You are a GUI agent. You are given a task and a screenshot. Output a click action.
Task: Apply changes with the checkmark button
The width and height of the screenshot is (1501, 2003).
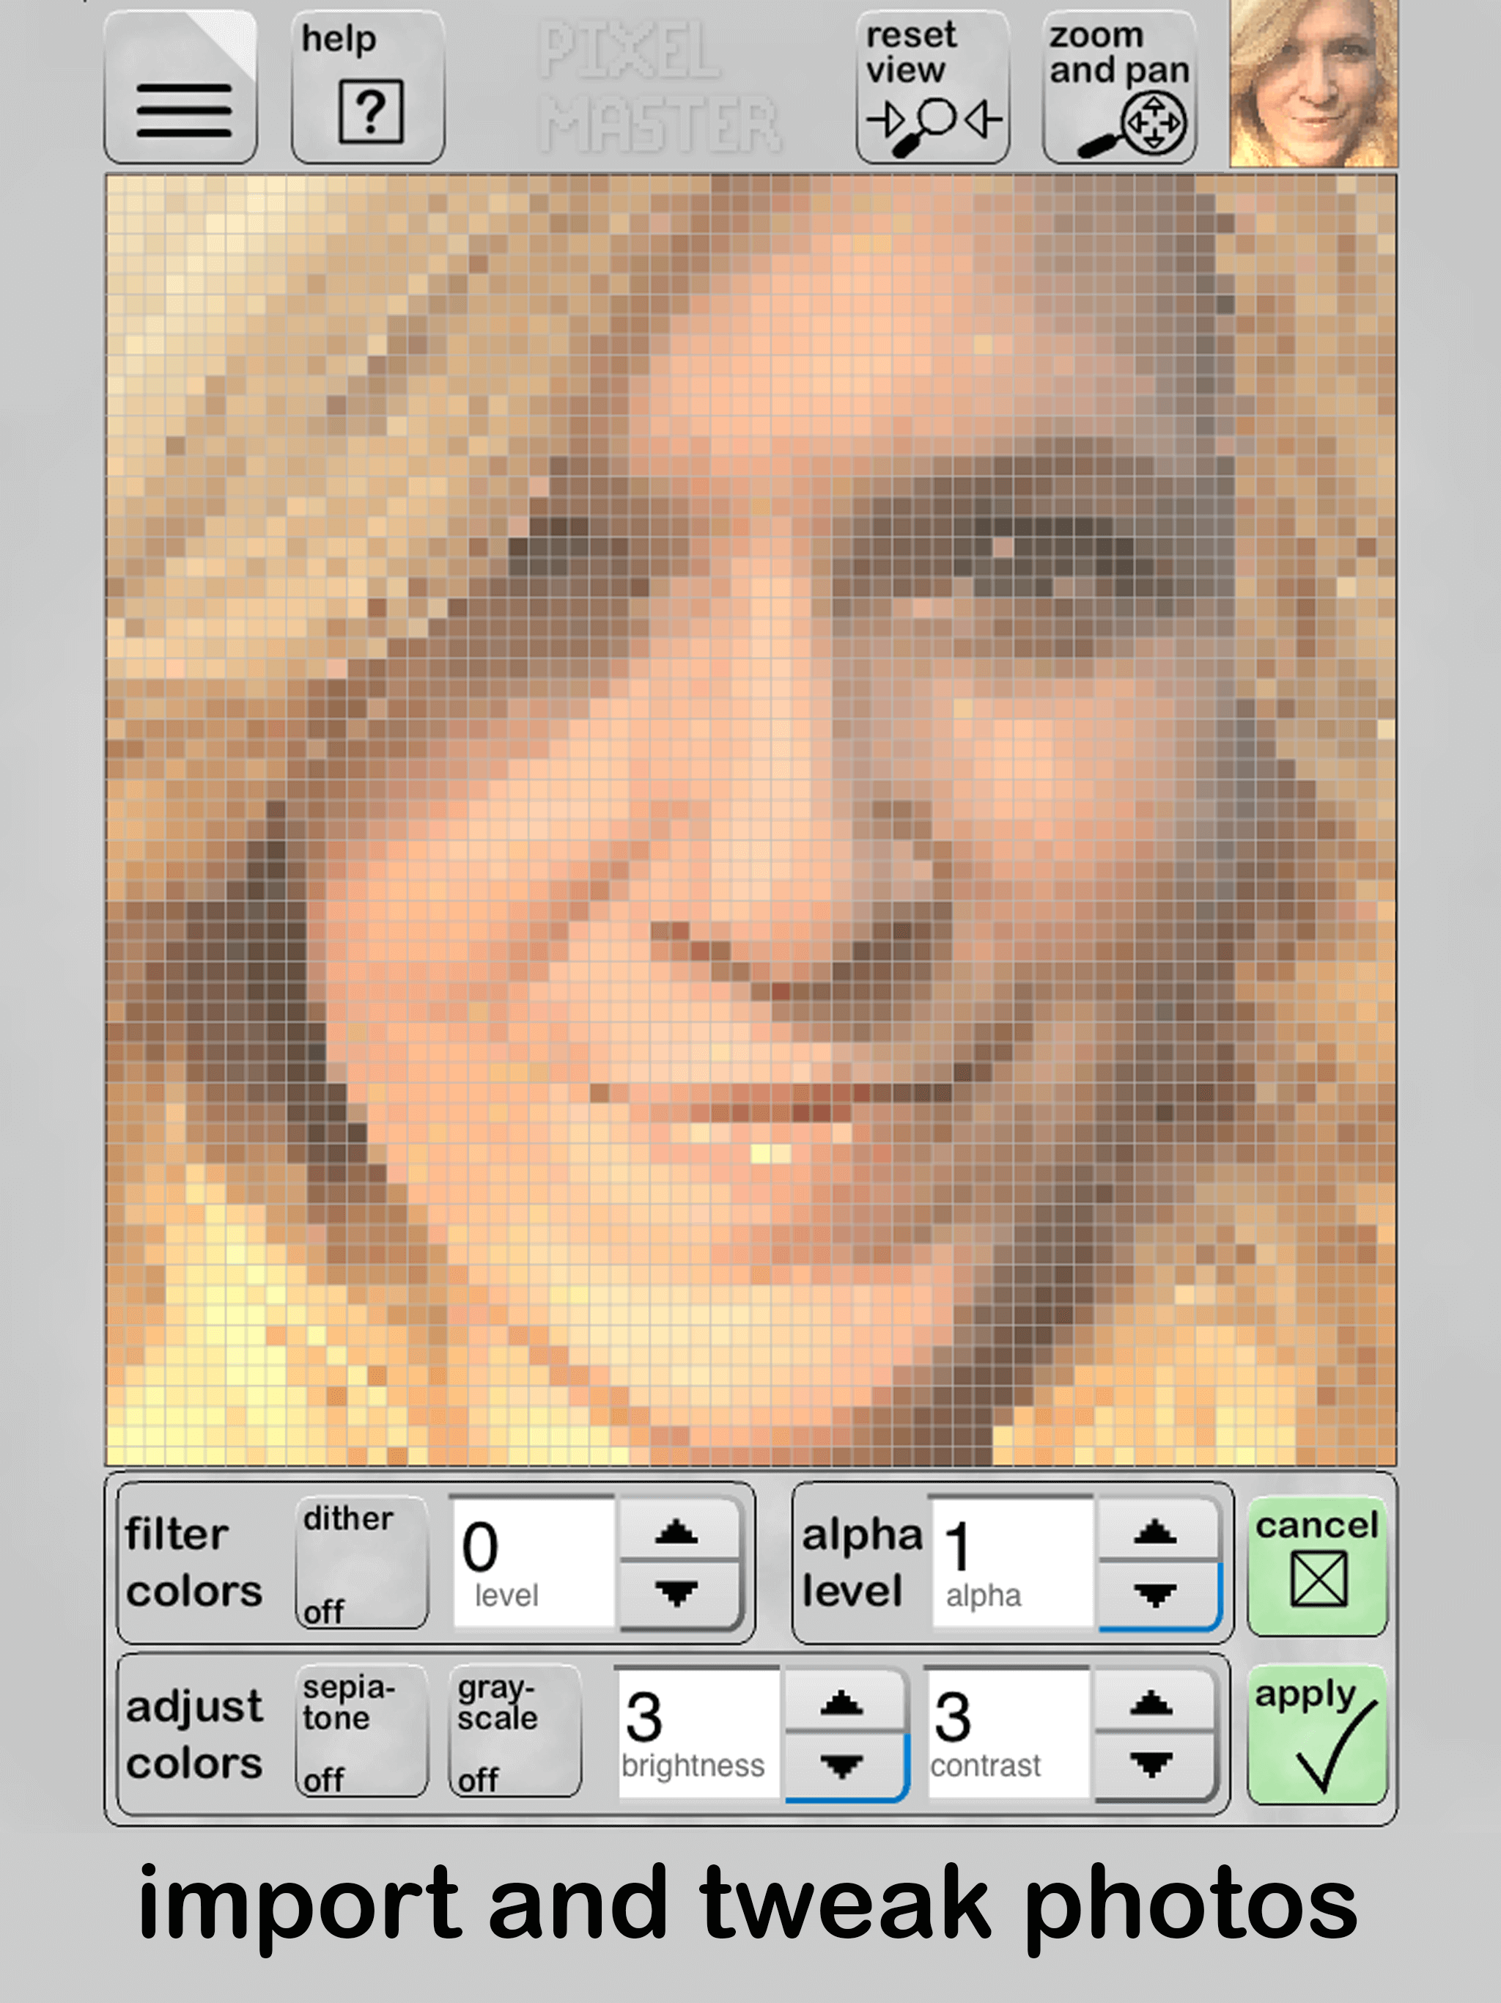[x=1317, y=1734]
